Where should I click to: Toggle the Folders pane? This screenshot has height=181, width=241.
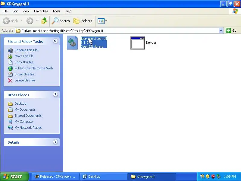(x=83, y=21)
